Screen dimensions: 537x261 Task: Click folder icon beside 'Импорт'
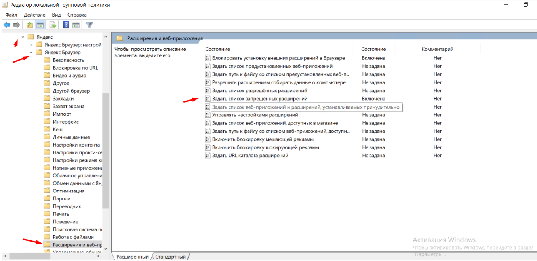(x=47, y=114)
